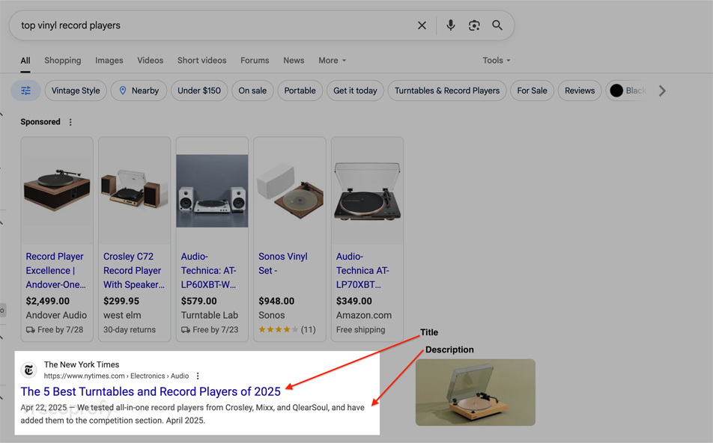Click the $948.00 price
This screenshot has height=443, width=713.
coord(276,302)
